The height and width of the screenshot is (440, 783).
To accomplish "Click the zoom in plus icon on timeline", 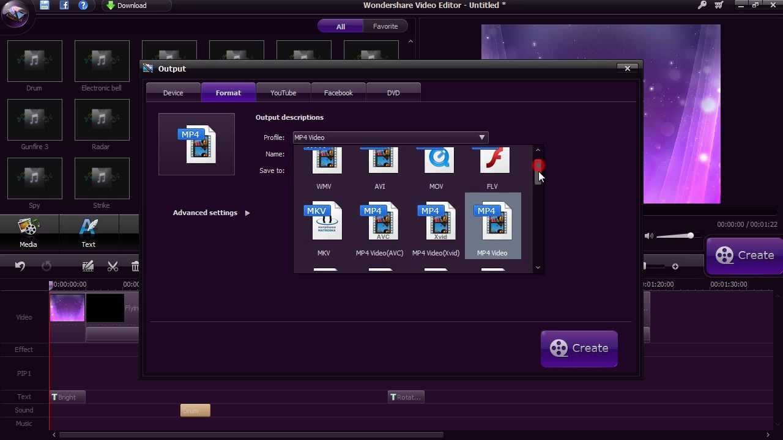I will pyautogui.click(x=675, y=266).
